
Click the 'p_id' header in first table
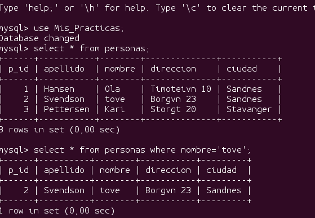(x=19, y=69)
